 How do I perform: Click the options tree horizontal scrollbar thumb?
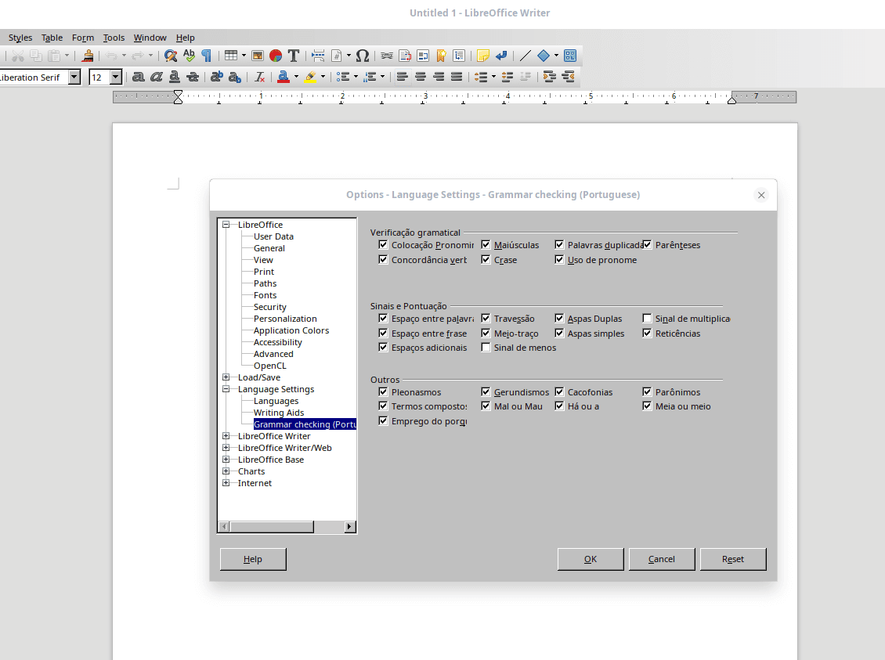coord(272,526)
